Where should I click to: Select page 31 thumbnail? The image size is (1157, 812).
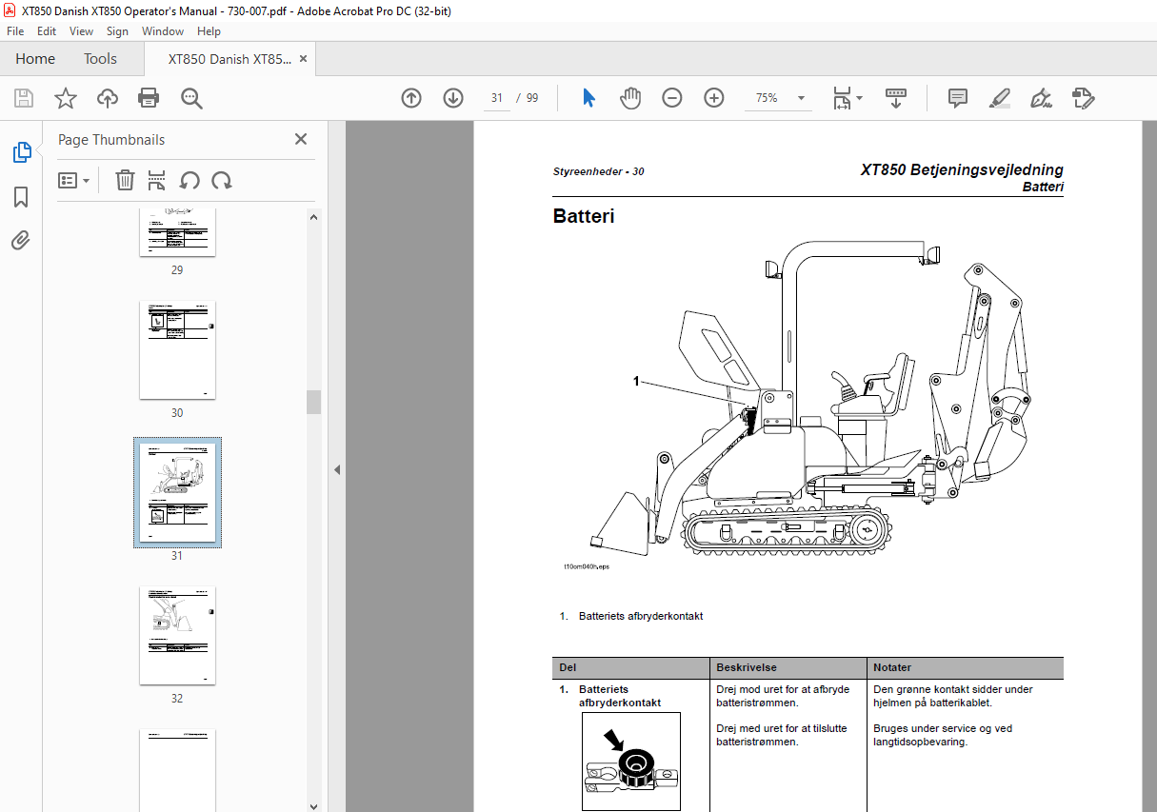coord(177,493)
